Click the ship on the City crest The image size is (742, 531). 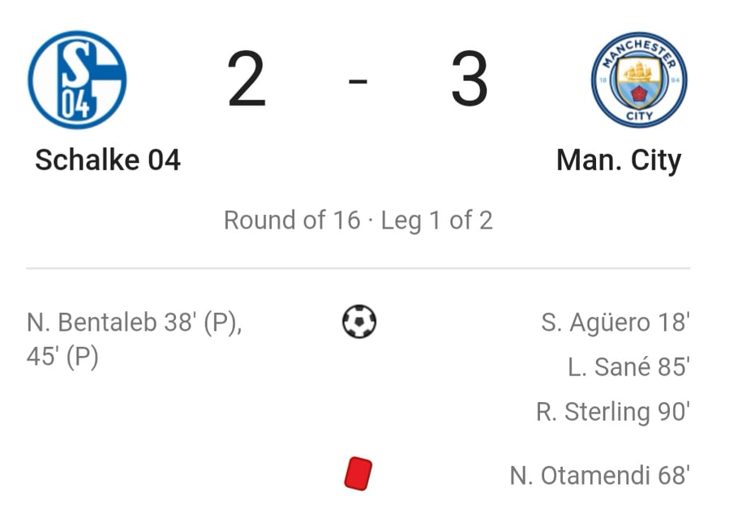point(639,71)
